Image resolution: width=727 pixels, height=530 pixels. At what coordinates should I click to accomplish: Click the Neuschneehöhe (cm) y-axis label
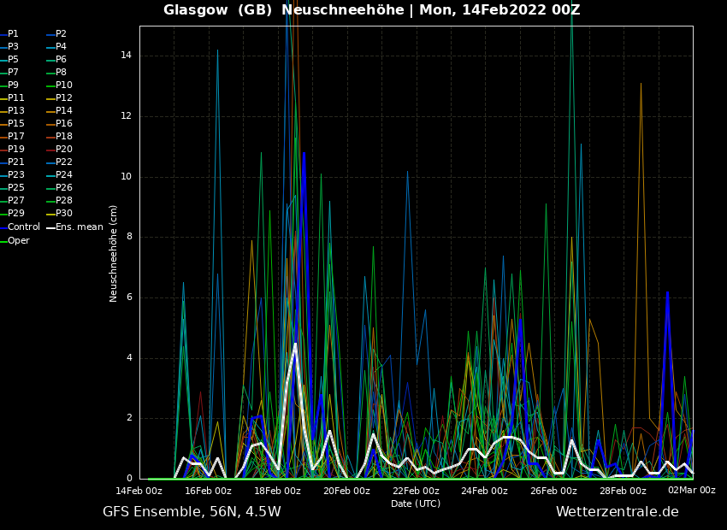point(114,253)
